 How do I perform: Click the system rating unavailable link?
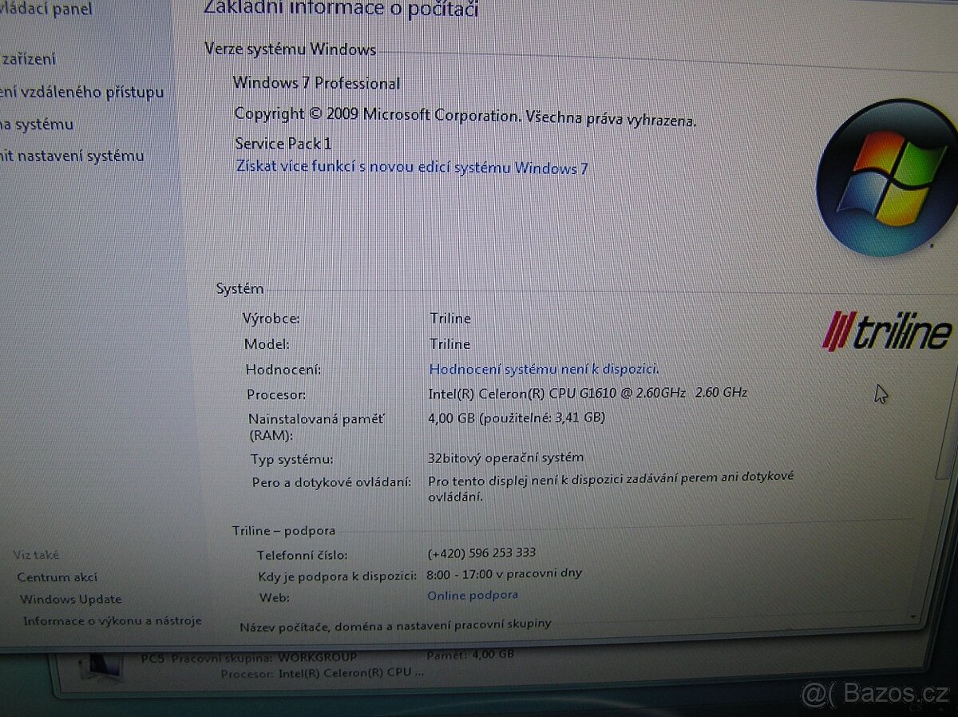tap(544, 369)
